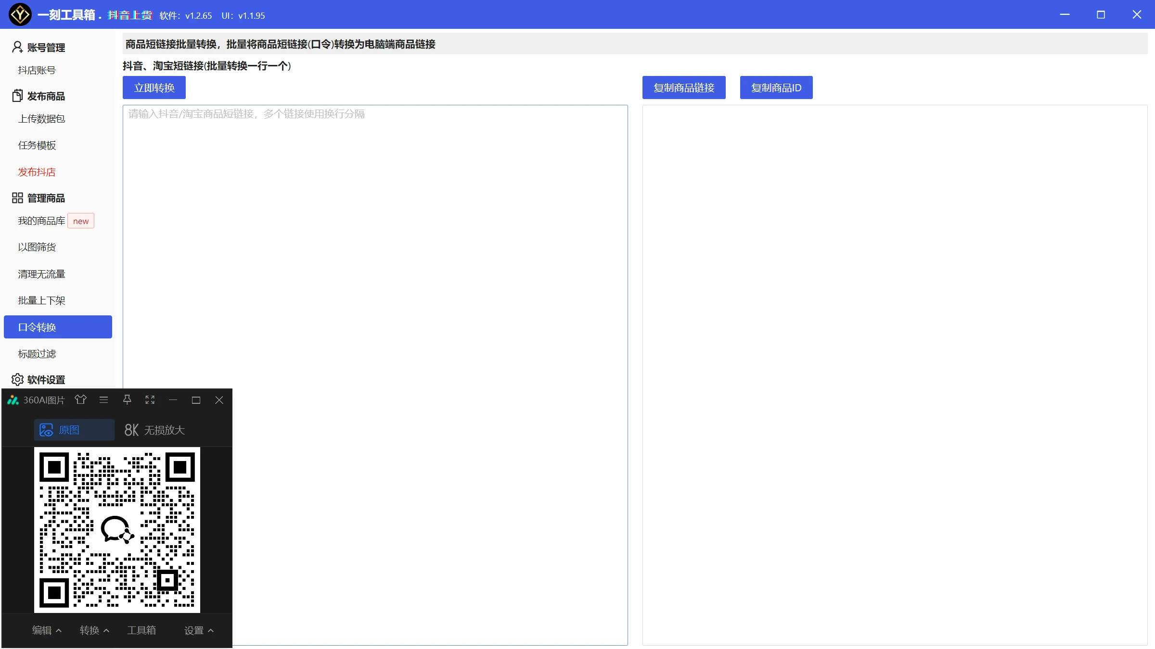The height and width of the screenshot is (649, 1155).
Task: Click the 360AI图片 skin shirt icon
Action: coord(81,399)
